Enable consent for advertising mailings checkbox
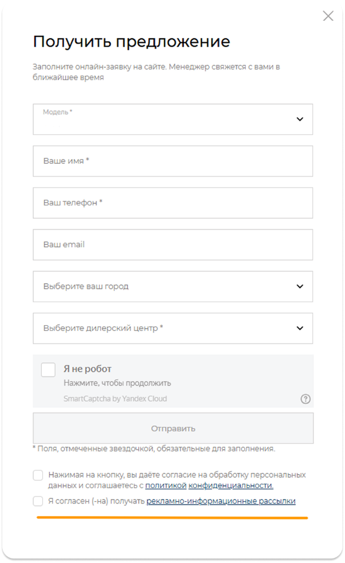Screen dimensions: 345x563 point(38,501)
